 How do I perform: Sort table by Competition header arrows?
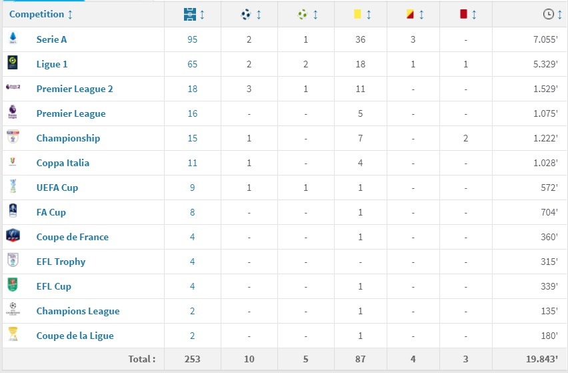71,14
